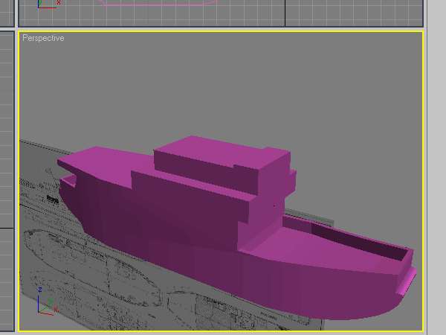Click the XYZ axis gizmo in Perspective view
The height and width of the screenshot is (335, 446).
tap(48, 302)
